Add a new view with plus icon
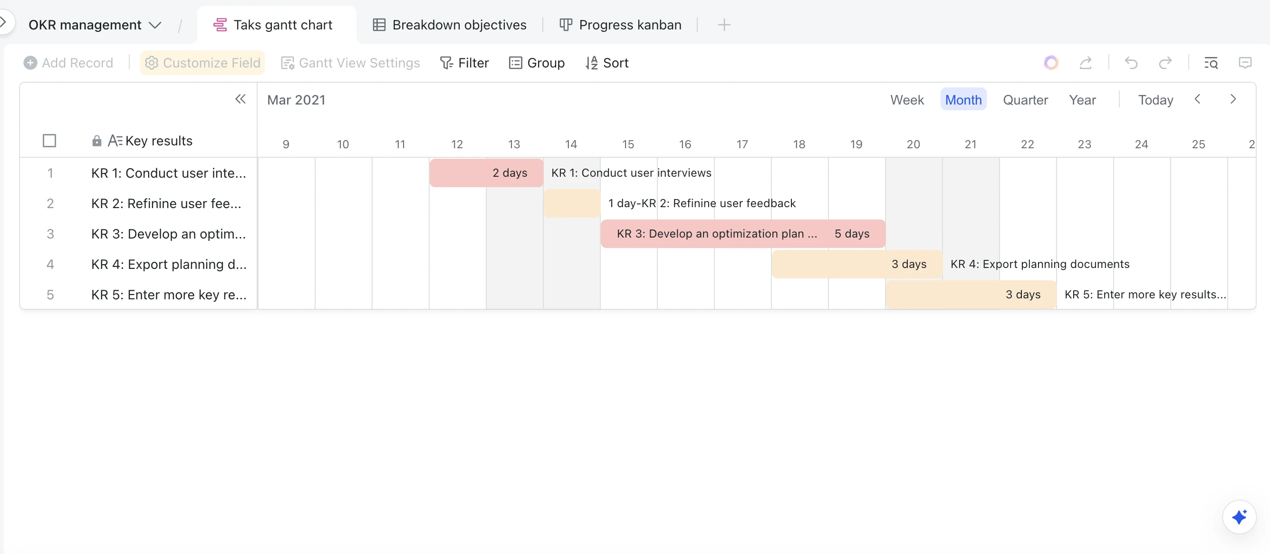Screen dimensions: 1270x554 (724, 25)
